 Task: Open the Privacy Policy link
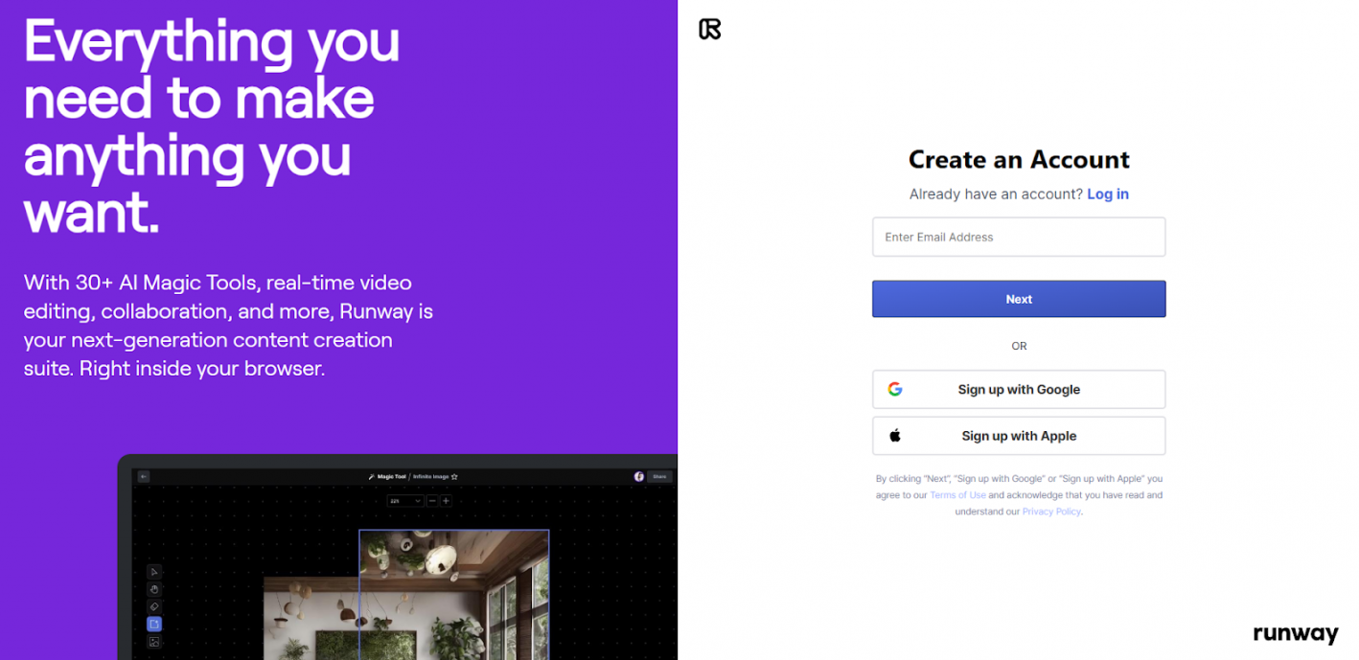click(x=1051, y=512)
